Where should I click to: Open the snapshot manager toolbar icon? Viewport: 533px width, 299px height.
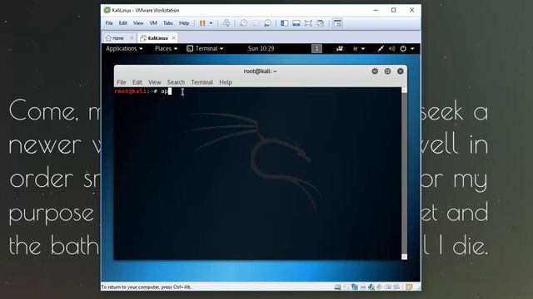267,23
